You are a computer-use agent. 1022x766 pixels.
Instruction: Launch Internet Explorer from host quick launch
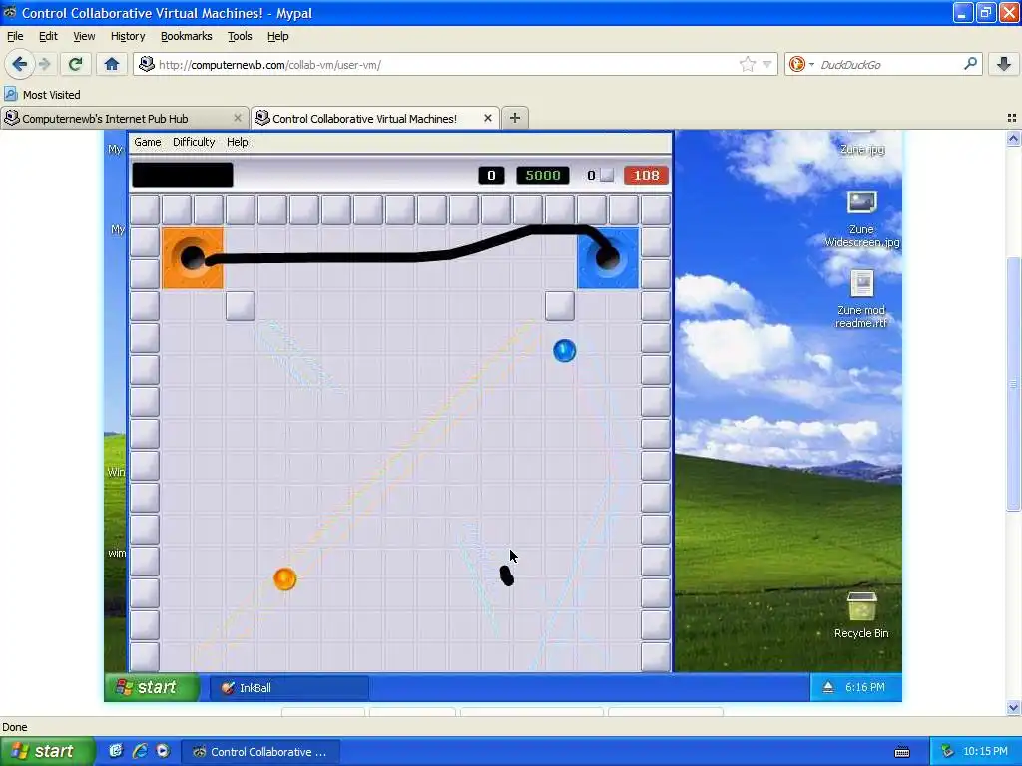[140, 751]
